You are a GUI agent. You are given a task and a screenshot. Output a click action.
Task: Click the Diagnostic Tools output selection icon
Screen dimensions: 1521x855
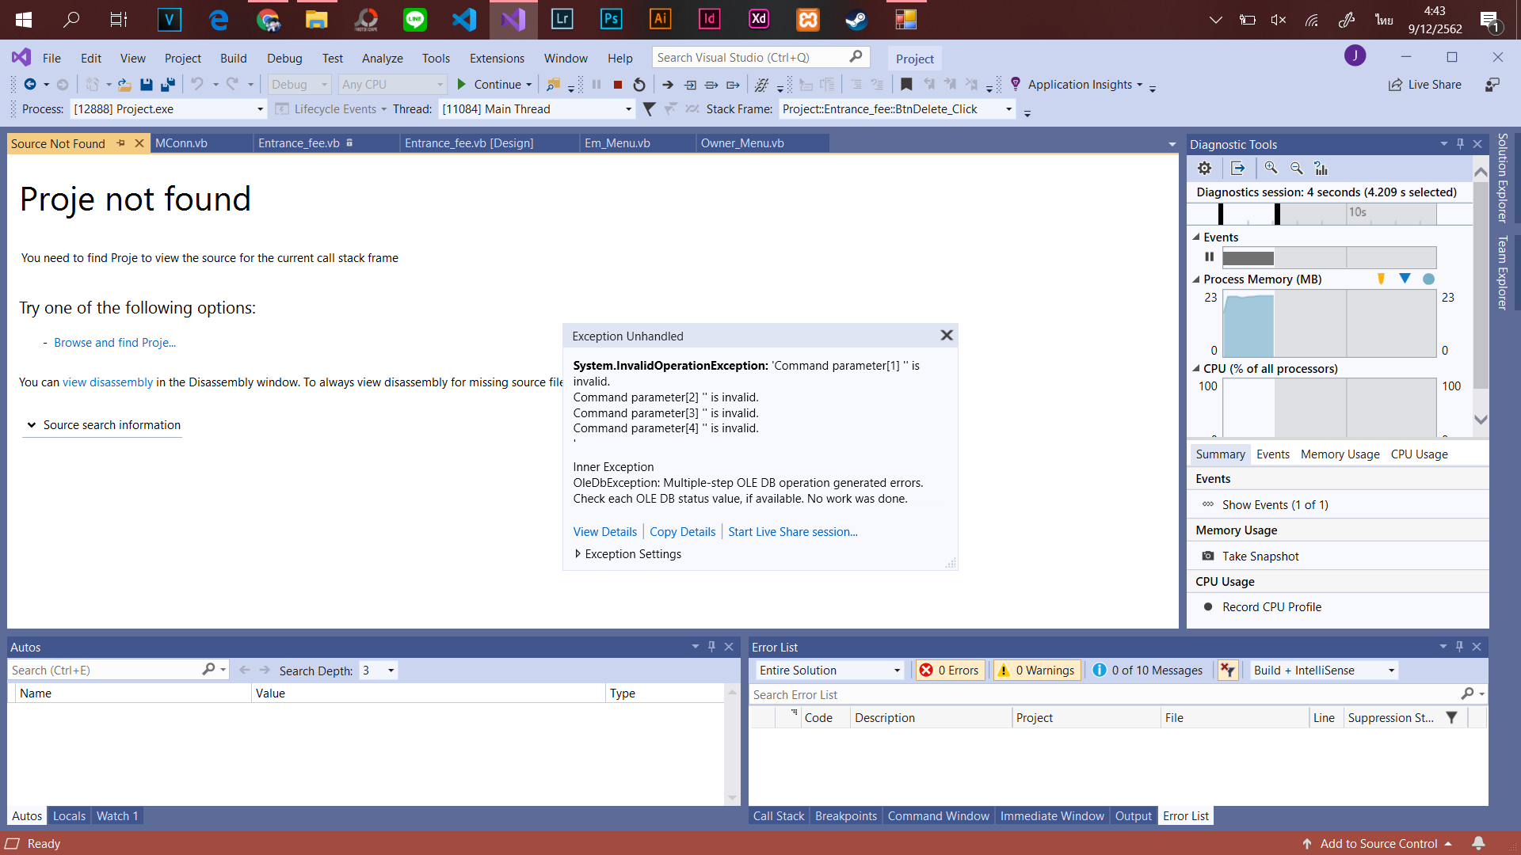click(x=1238, y=168)
